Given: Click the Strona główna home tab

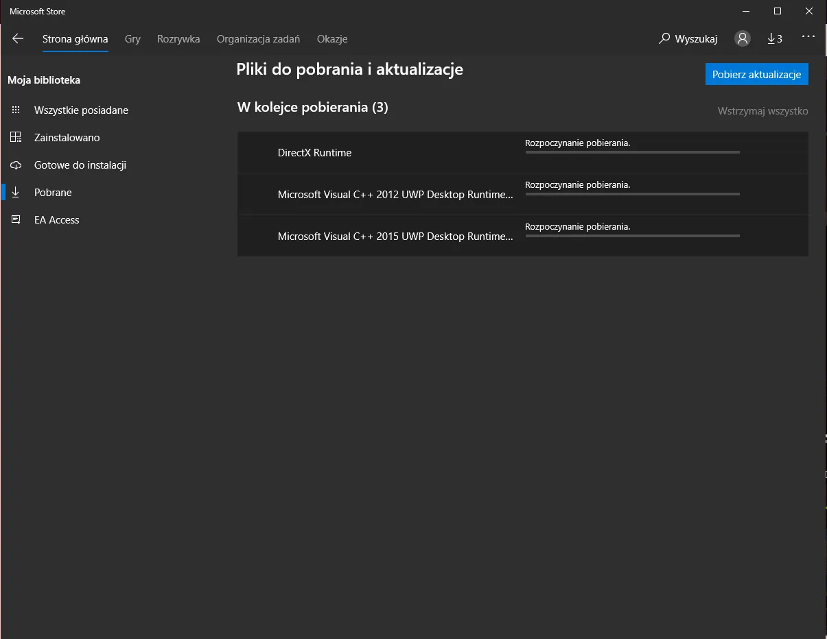Looking at the screenshot, I should coord(75,39).
